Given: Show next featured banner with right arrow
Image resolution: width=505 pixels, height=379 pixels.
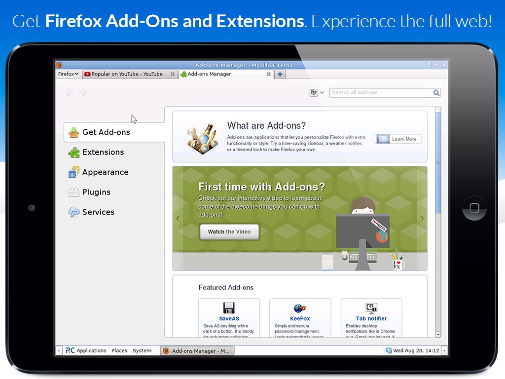Looking at the screenshot, I should (422, 219).
